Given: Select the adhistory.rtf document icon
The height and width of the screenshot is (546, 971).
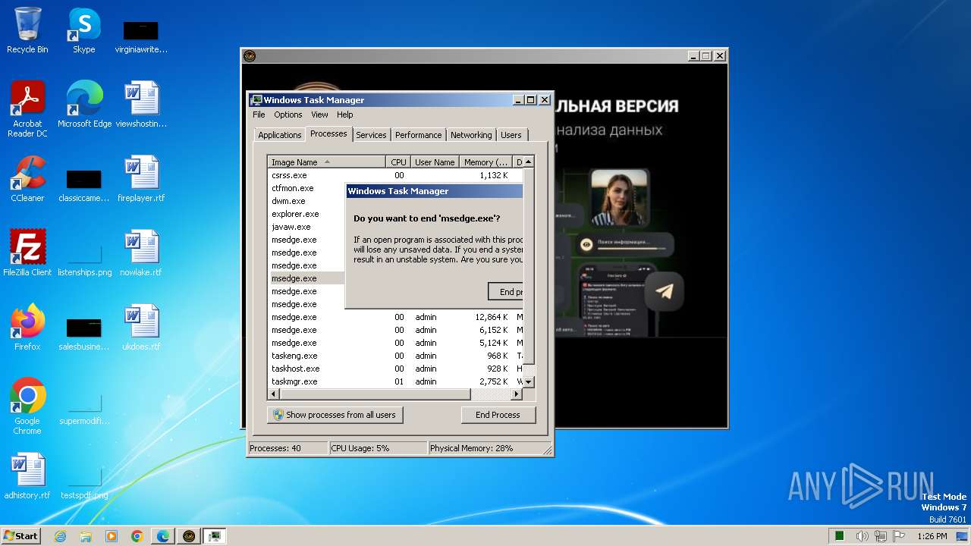Looking at the screenshot, I should coord(27,476).
